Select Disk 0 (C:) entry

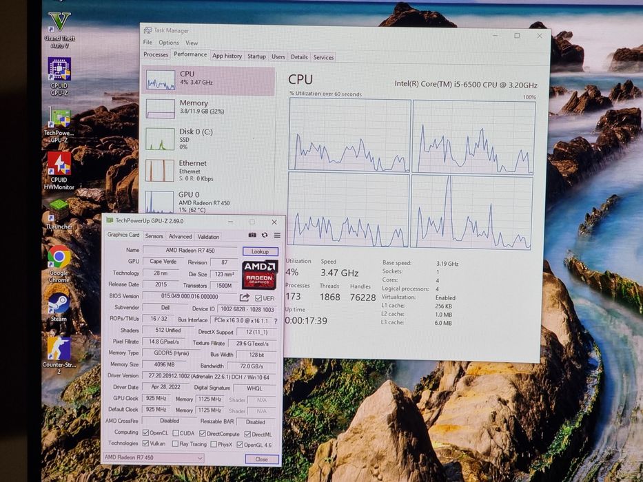coord(208,139)
